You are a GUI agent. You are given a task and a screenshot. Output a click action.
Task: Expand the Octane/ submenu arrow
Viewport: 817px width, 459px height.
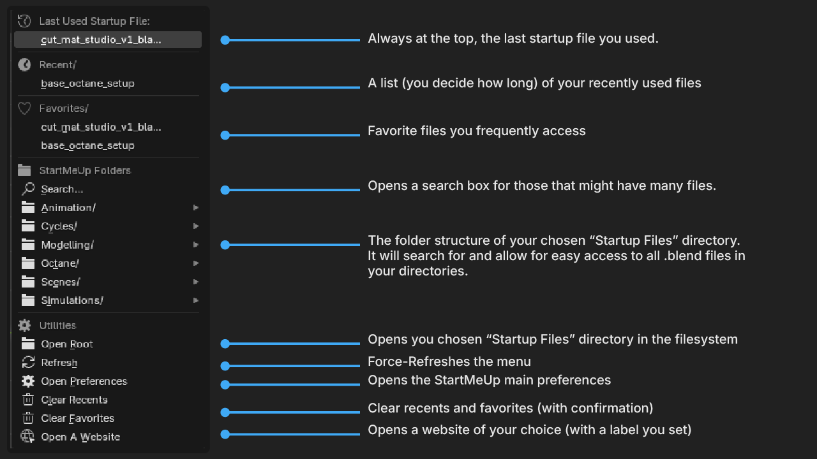coord(196,263)
